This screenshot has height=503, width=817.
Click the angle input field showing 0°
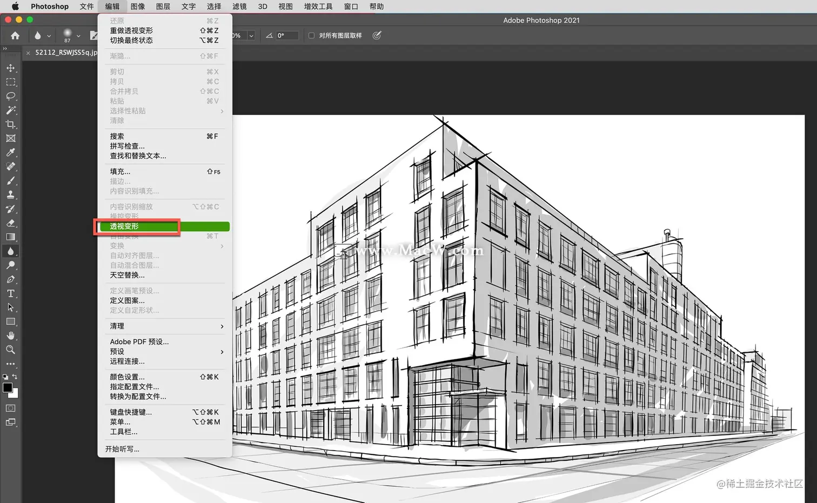tap(287, 36)
